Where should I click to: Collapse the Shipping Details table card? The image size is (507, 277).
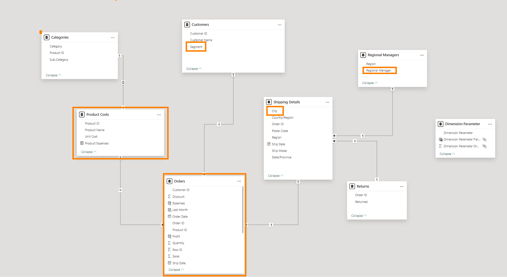[275, 176]
